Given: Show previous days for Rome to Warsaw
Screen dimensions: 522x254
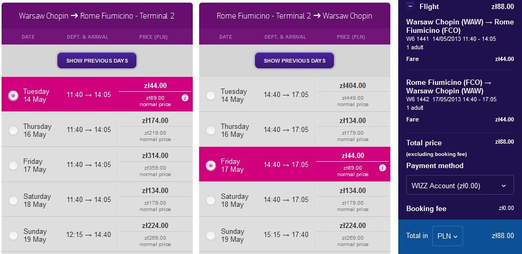Looking at the screenshot, I should coord(295,61).
